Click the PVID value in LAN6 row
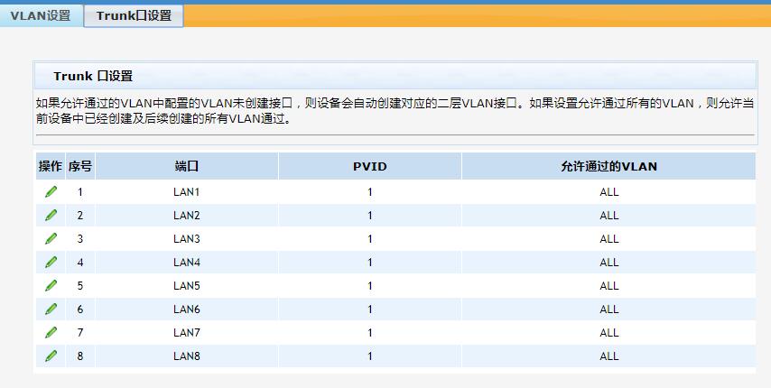The image size is (771, 388). point(370,309)
